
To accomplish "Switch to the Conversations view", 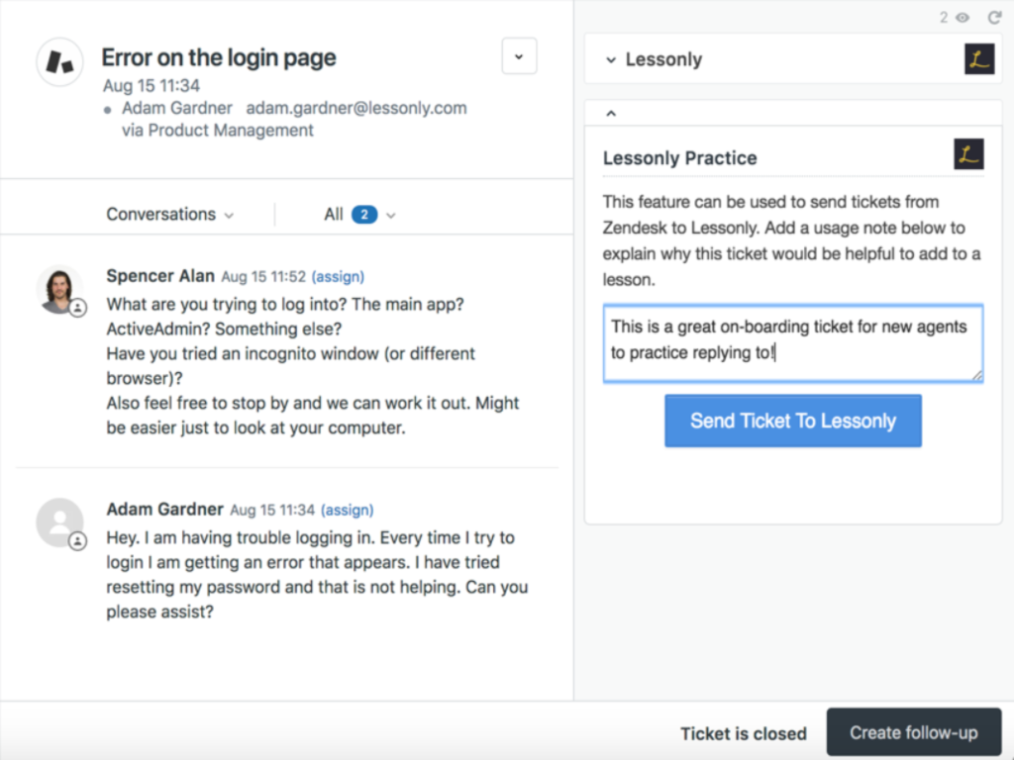I will 168,214.
